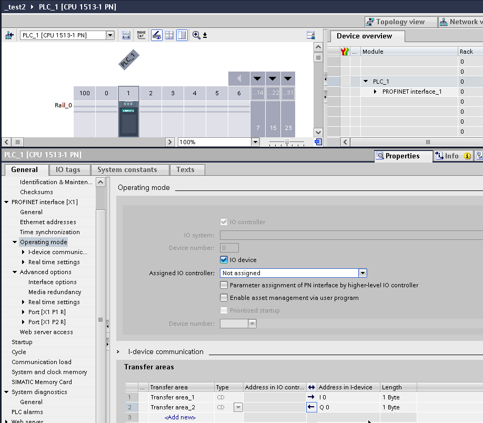The height and width of the screenshot is (423, 483).
Task: Expand the slot group ending in 14
Action: pos(257,78)
